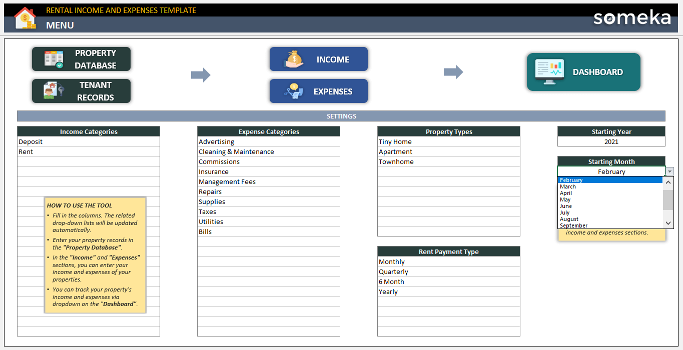
Task: Select the Monthly rent payment type cell
Action: pyautogui.click(x=448, y=261)
